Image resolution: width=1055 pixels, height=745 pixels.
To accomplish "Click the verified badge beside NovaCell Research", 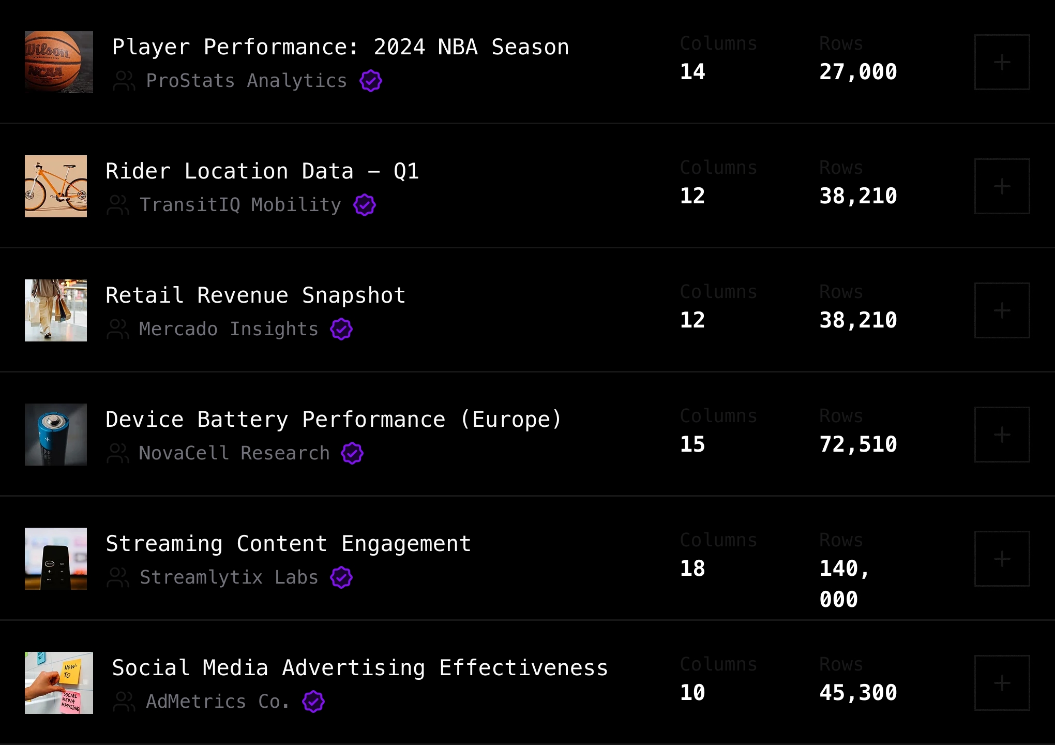I will click(352, 453).
